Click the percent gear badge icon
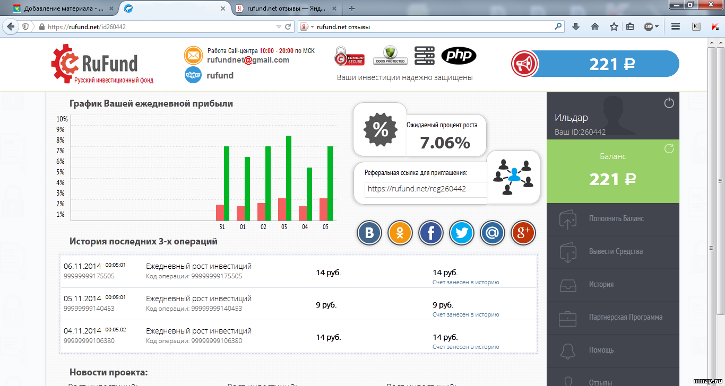This screenshot has height=386, width=725. [381, 130]
